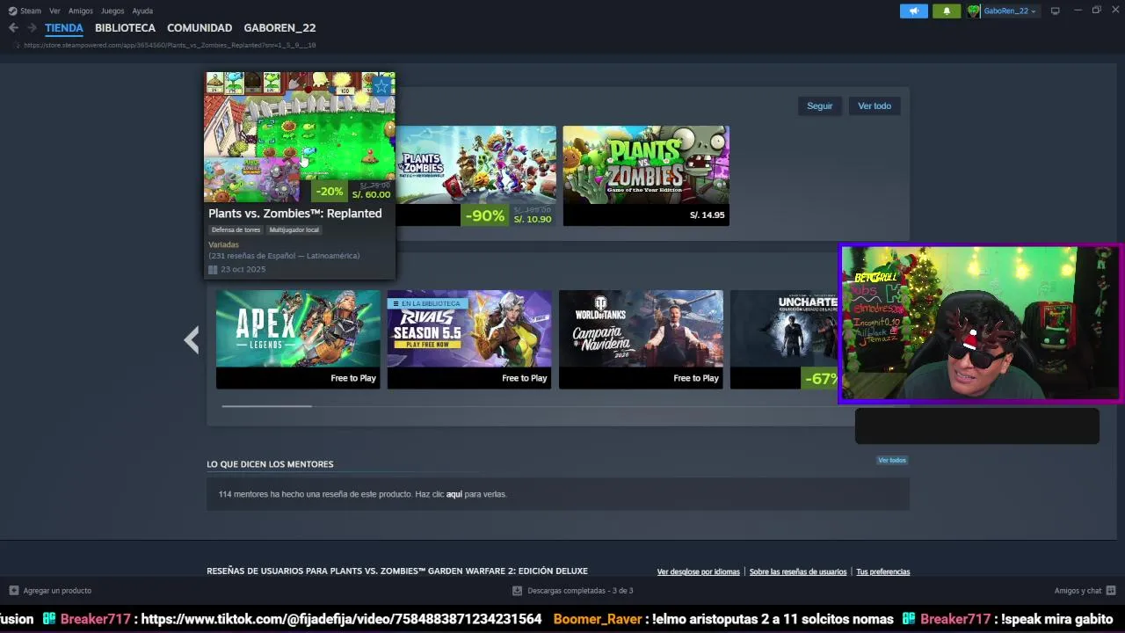Image resolution: width=1125 pixels, height=633 pixels.
Task: Open the Ver menu
Action: 54,11
